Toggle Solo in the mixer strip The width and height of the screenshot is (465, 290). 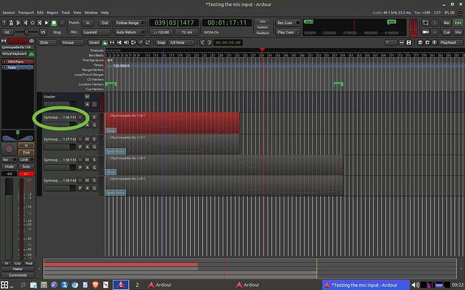pyautogui.click(x=27, y=166)
